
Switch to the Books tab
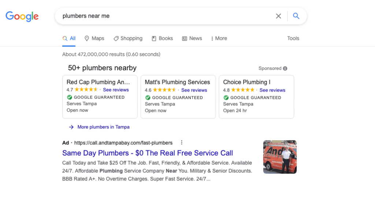coord(162,38)
